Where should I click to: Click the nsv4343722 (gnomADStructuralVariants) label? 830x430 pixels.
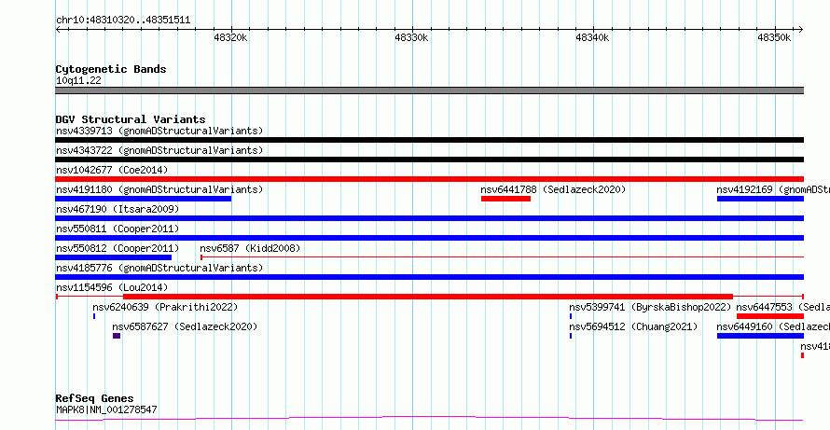[159, 150]
